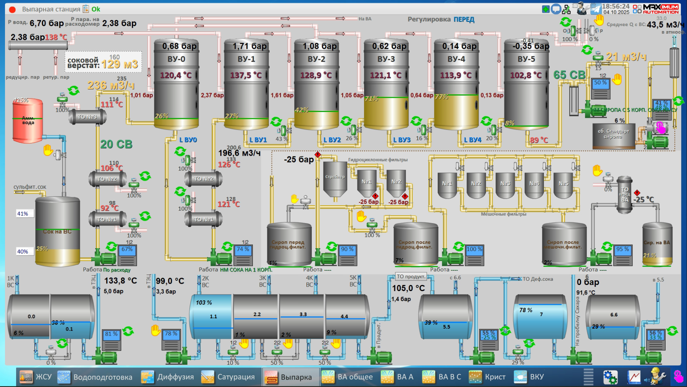The image size is (687, 387).
Task: Open the gears settings icon
Action: coord(610,377)
